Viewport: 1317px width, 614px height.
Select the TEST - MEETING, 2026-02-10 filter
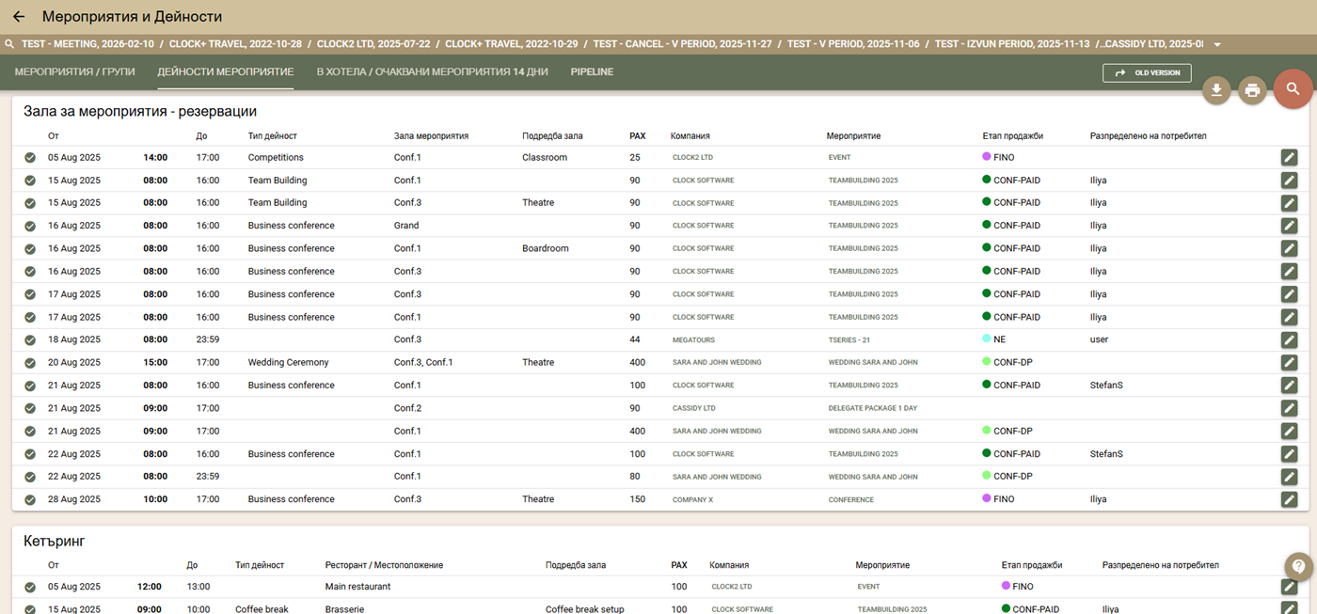pos(87,44)
